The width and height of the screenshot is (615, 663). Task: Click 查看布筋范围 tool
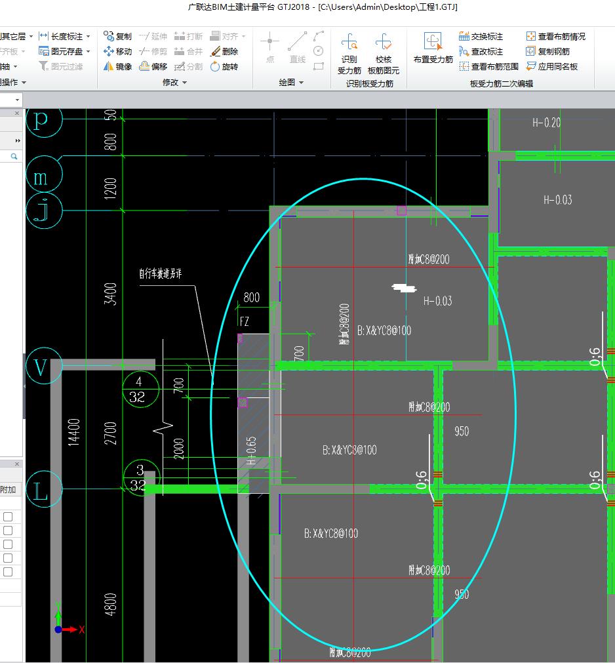tap(488, 66)
